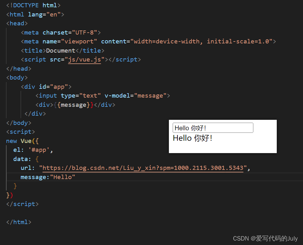This screenshot has height=245, width=303.
Task: Click the 'data: {' property line
Action: 26,159
